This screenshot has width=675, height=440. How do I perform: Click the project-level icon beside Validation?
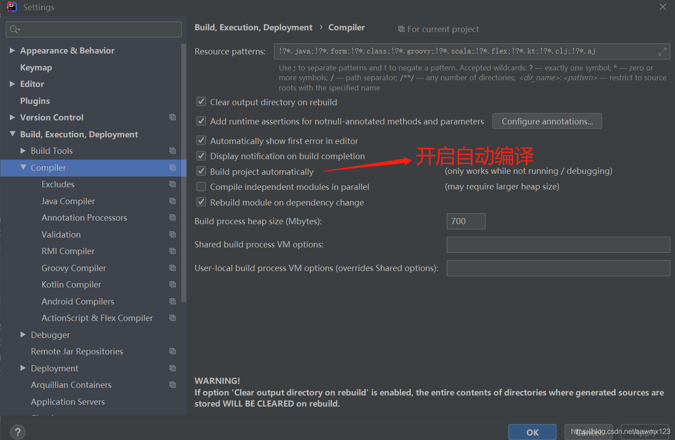[173, 234]
